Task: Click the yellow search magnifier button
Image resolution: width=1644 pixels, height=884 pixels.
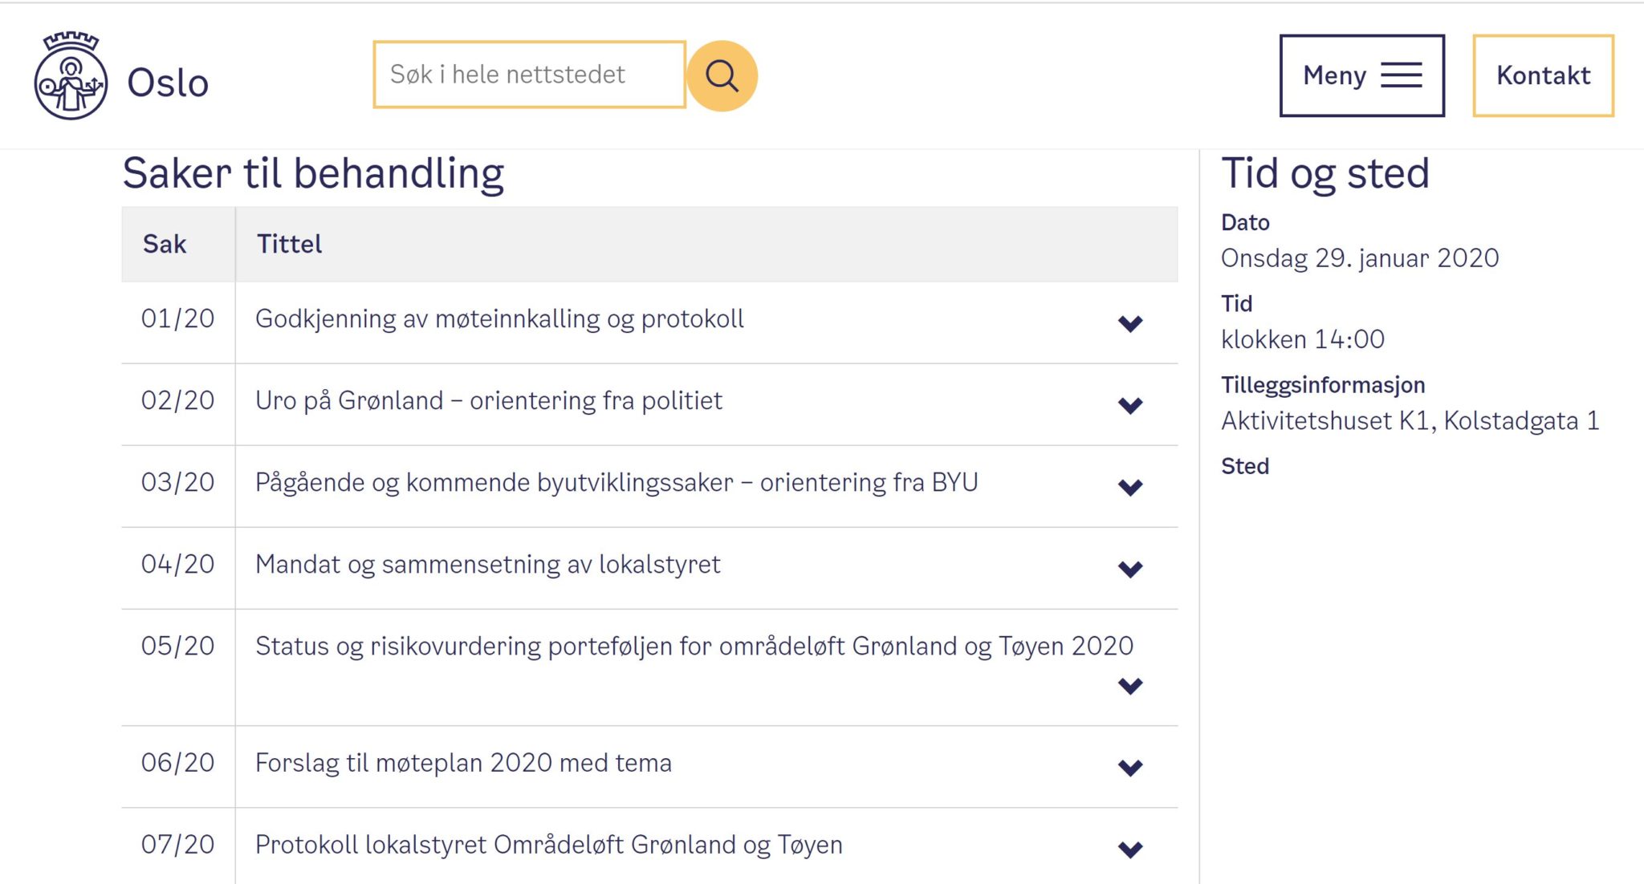Action: [722, 76]
